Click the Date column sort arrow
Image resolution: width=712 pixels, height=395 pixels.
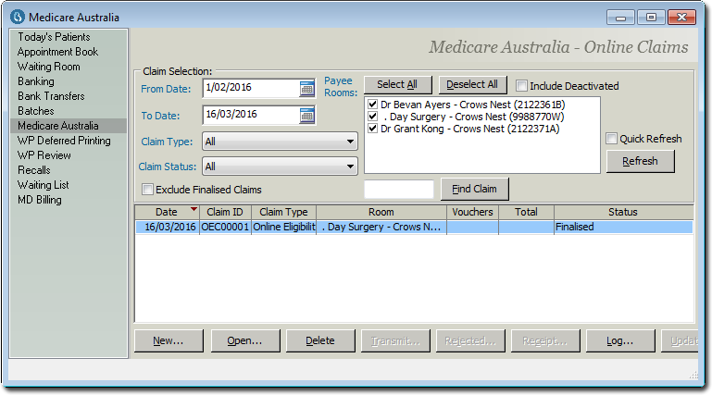[193, 210]
